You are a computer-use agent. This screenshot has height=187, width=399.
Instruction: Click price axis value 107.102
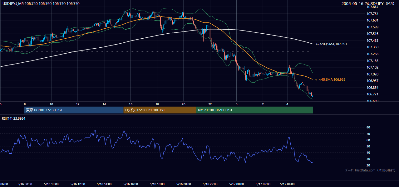coord(372,67)
